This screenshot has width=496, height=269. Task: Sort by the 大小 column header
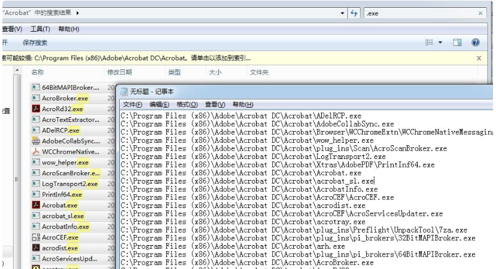point(215,72)
